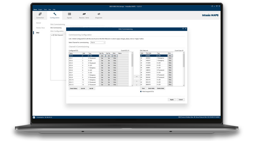
Task: Click the DALI Network list scrollbar thumb
Action: (x=184, y=60)
